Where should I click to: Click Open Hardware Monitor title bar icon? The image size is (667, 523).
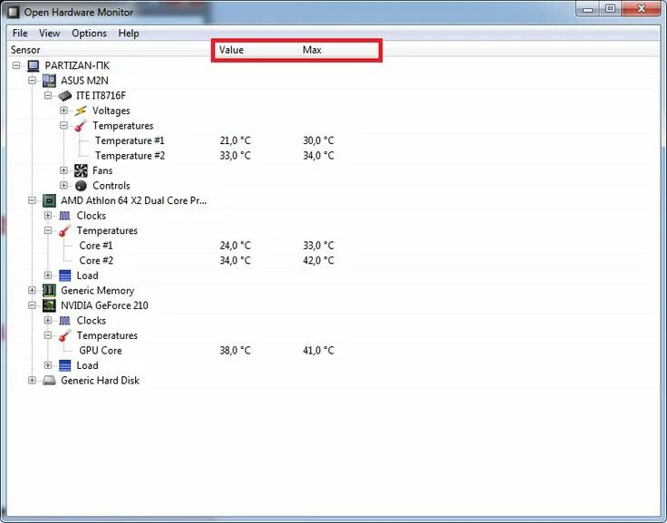pos(14,12)
